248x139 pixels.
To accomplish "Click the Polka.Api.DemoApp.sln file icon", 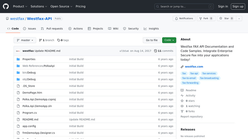I will point(18,106).
